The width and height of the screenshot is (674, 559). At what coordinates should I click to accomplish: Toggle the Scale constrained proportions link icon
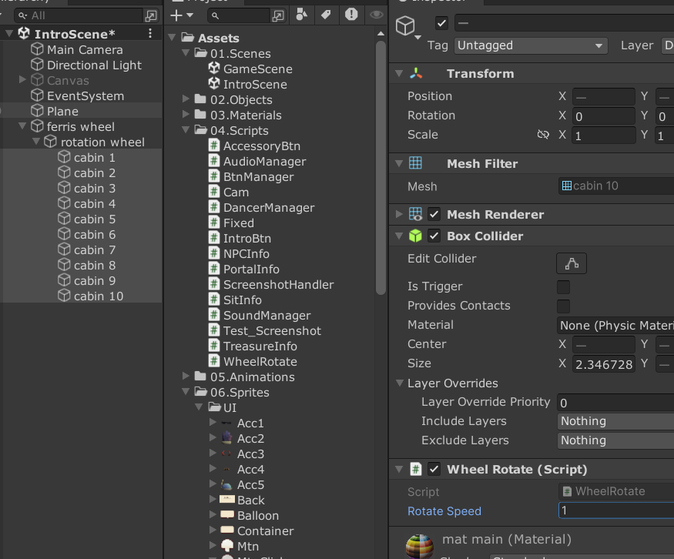(543, 135)
